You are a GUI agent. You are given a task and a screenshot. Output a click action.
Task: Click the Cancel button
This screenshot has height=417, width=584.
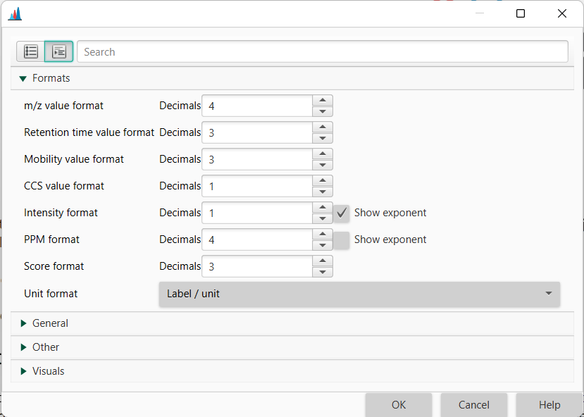point(473,405)
